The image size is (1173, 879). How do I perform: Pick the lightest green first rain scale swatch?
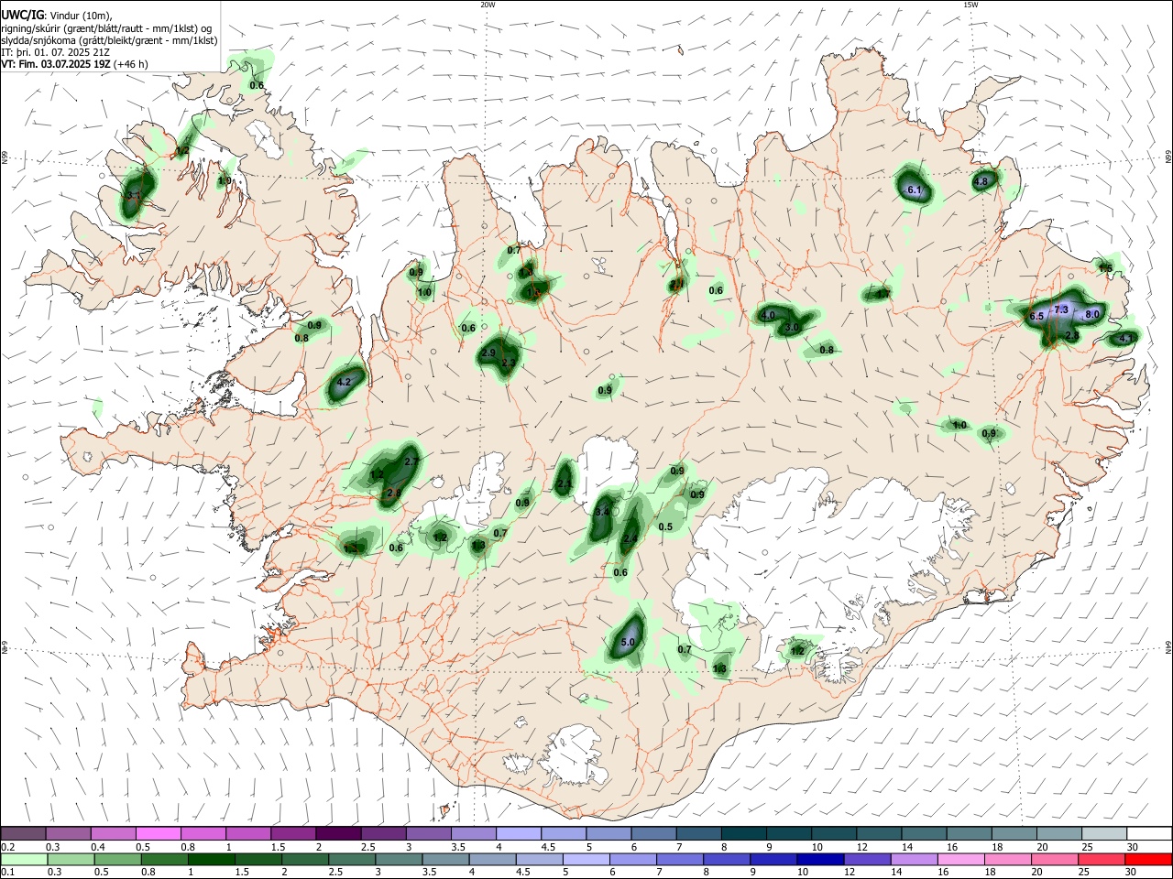tap(24, 859)
